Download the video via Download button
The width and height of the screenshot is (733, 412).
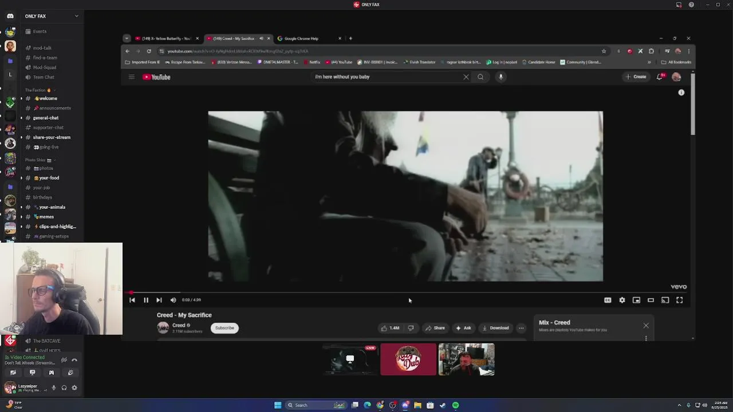(x=495, y=328)
